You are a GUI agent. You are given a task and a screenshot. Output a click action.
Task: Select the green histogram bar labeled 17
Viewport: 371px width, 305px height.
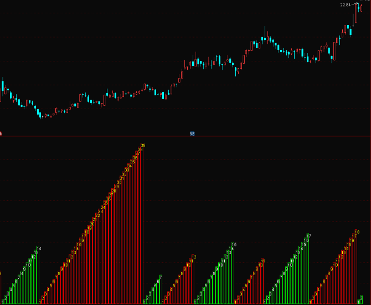pos(307,269)
